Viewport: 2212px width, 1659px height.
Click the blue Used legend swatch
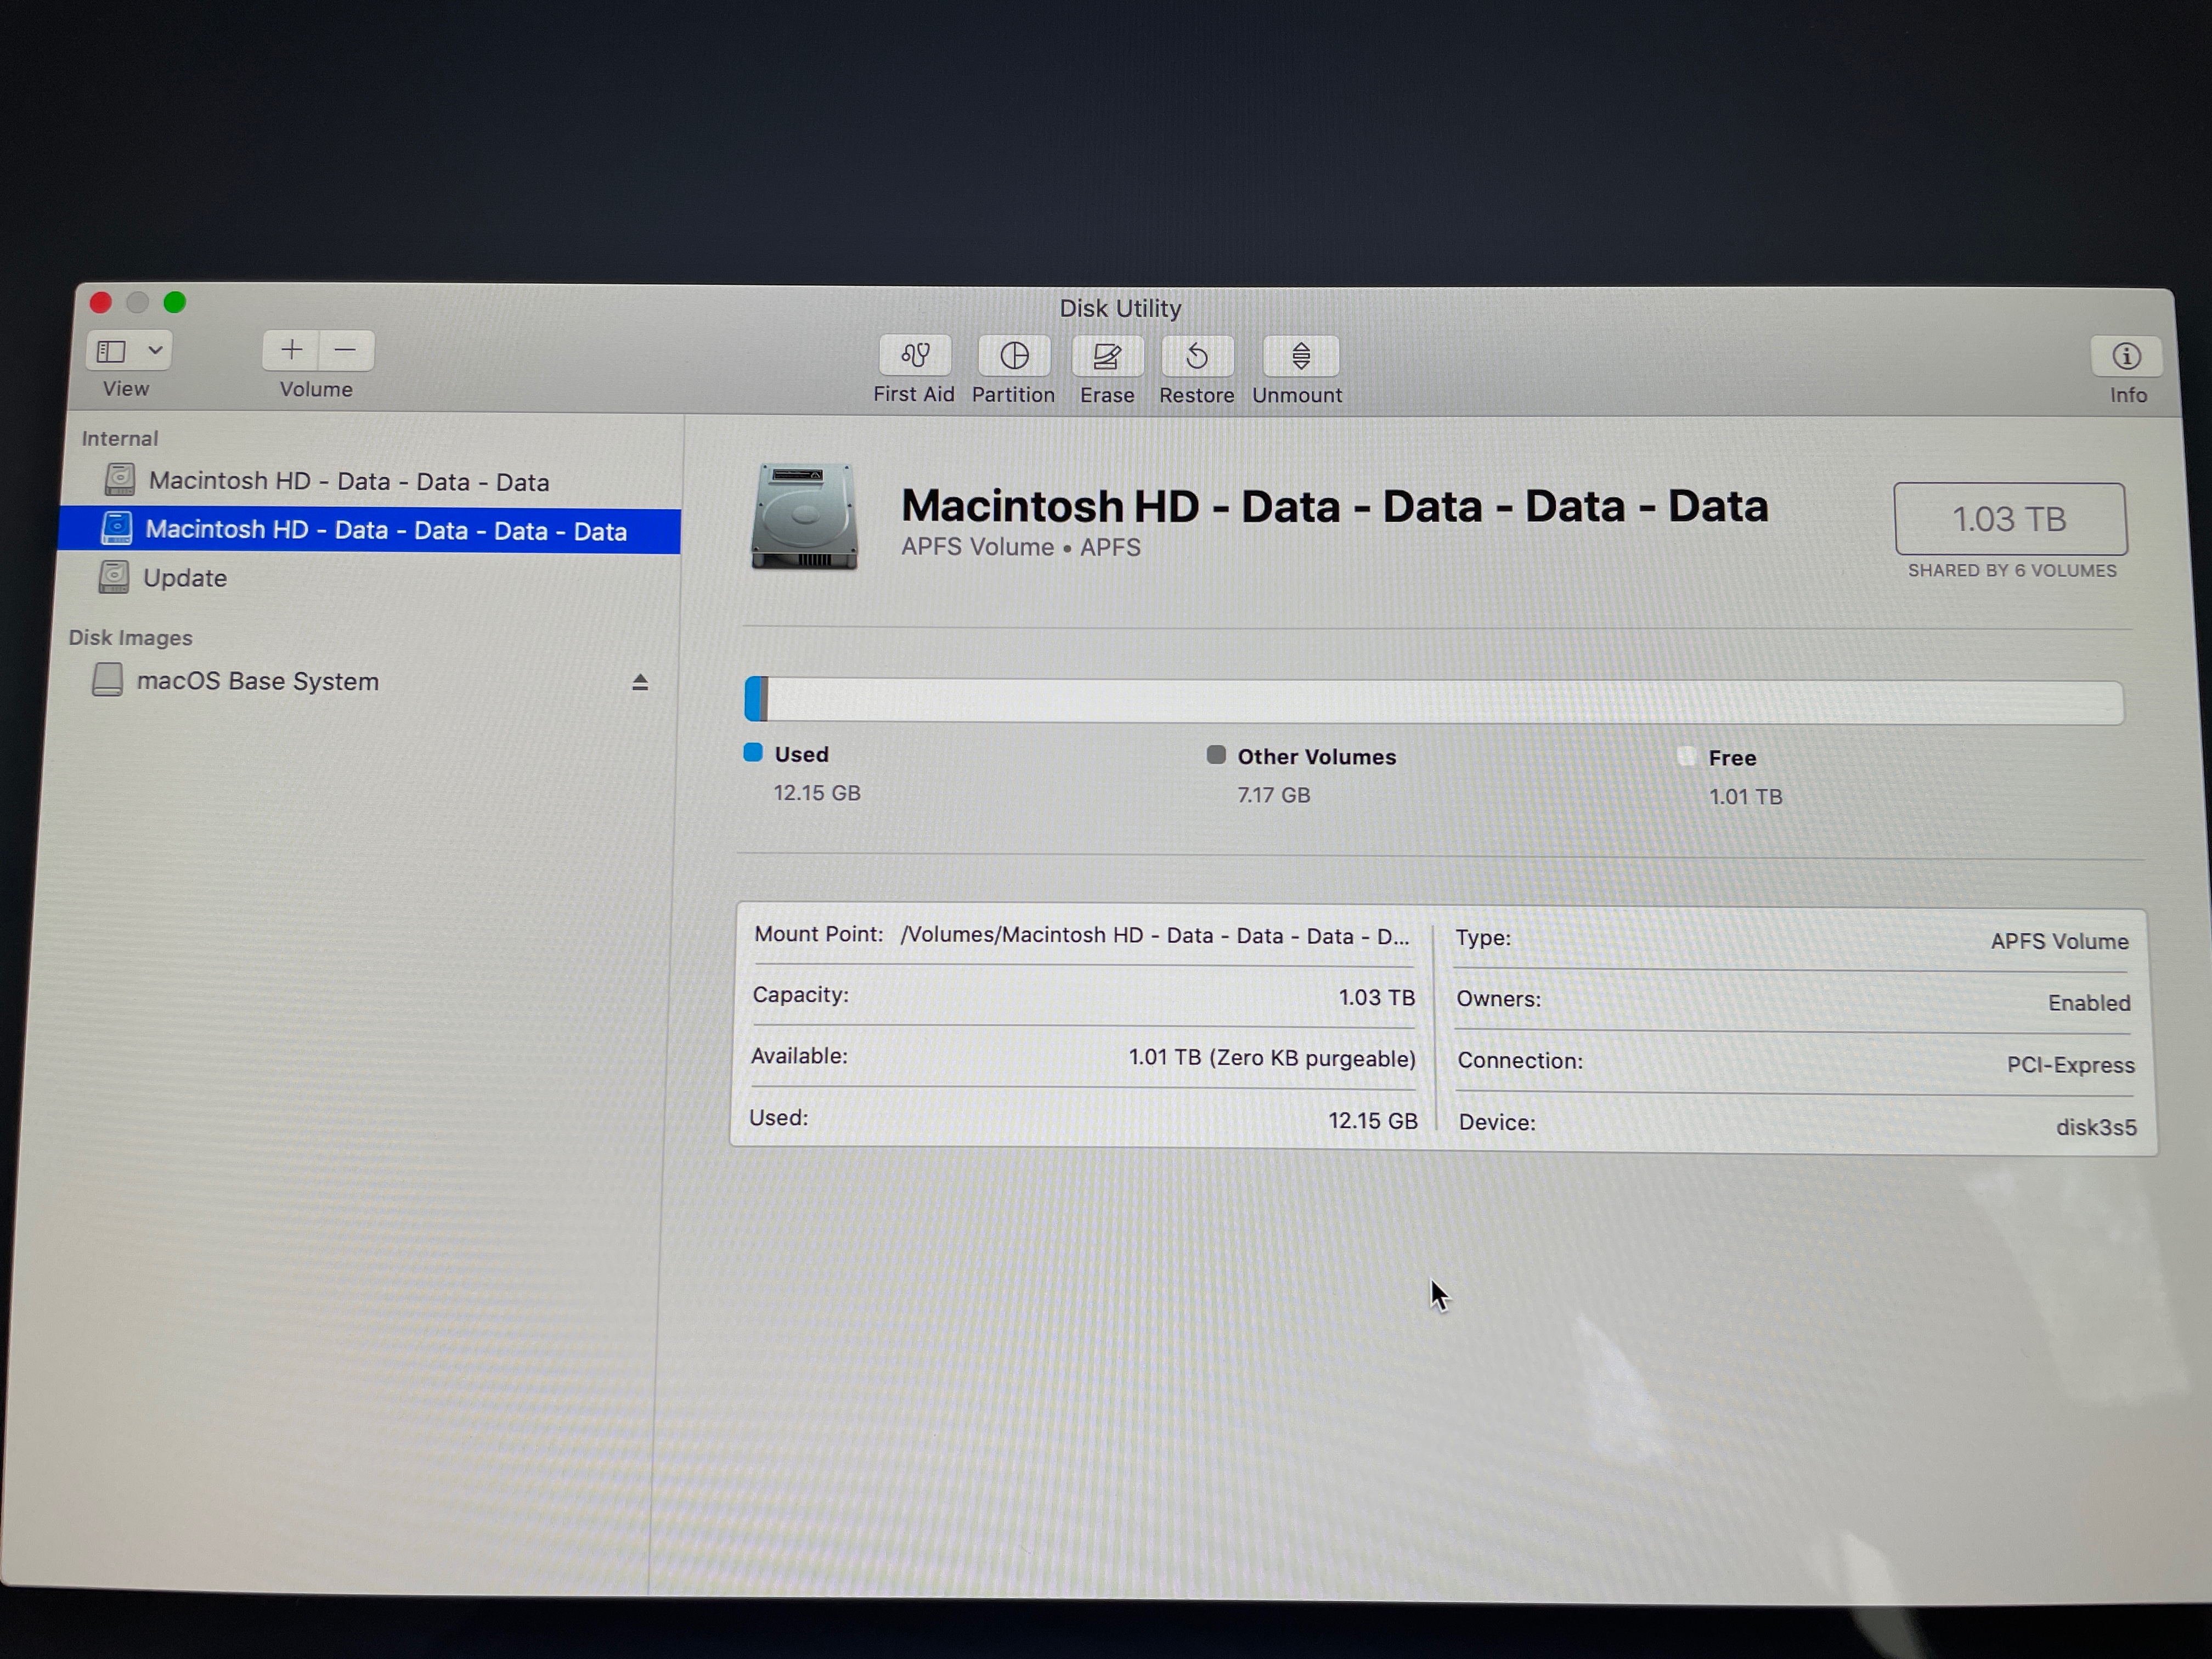(x=753, y=753)
